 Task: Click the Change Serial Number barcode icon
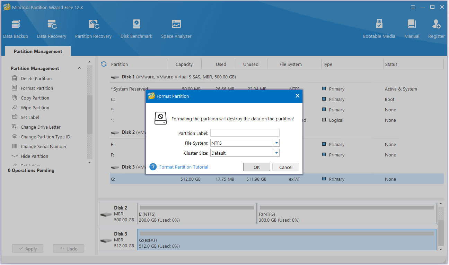pos(15,146)
